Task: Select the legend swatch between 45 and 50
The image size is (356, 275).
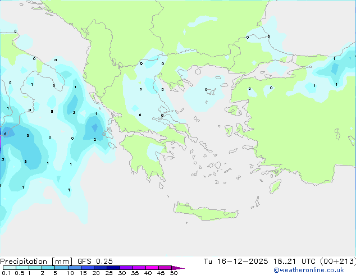Action: coord(165,268)
